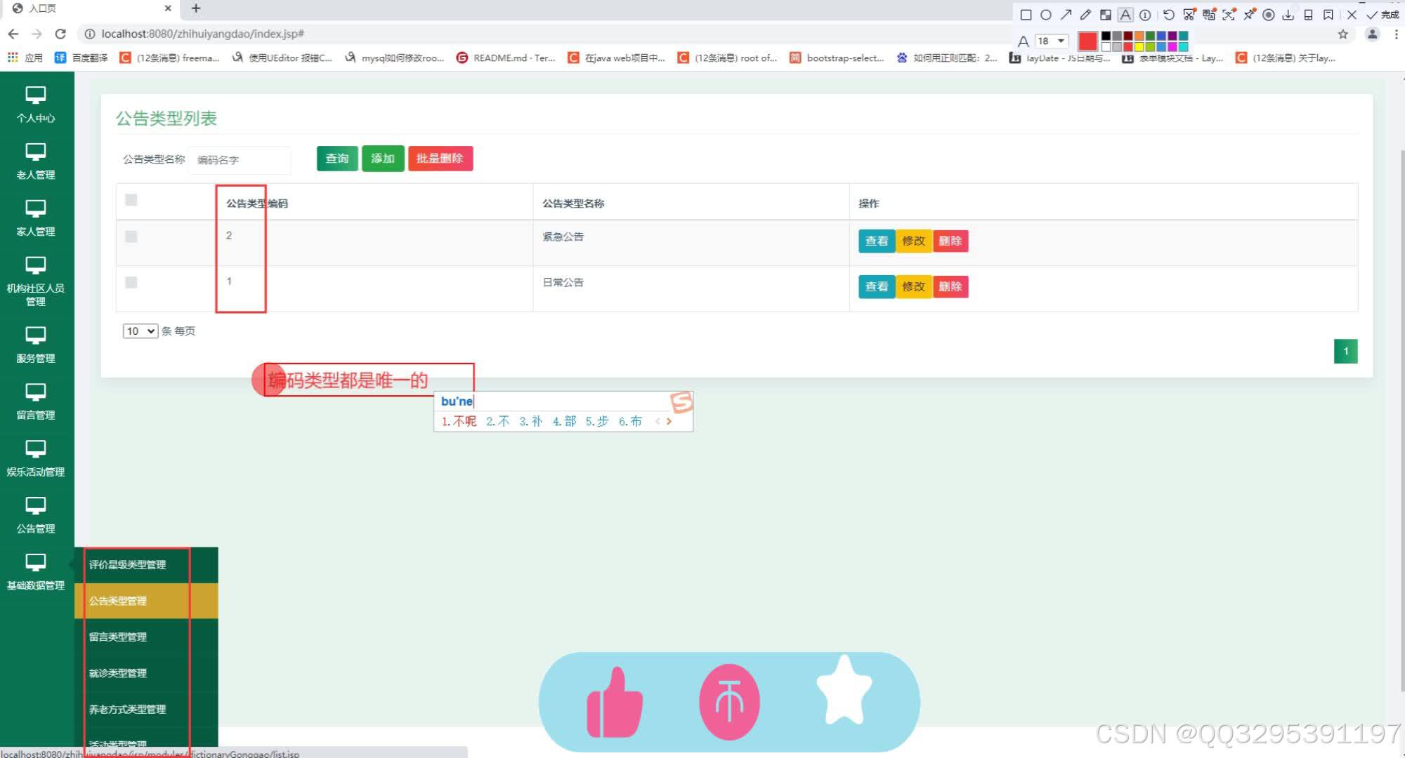Click page 1 pagination control
This screenshot has width=1405, height=758.
(1346, 350)
